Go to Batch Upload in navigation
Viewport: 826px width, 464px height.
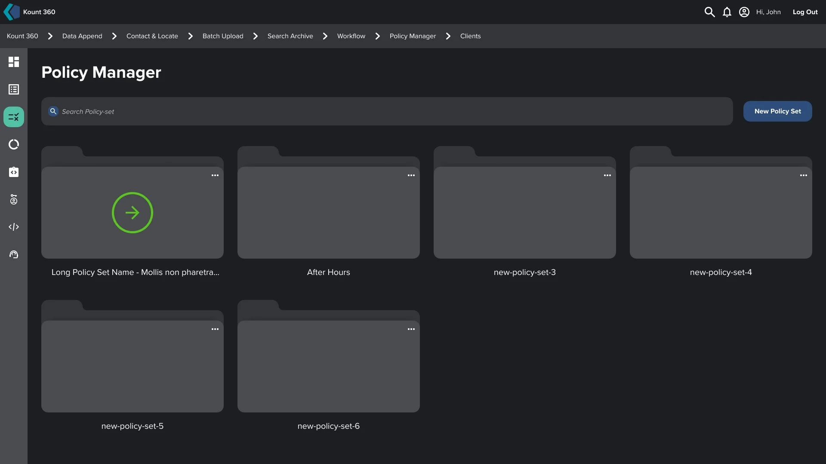223,36
